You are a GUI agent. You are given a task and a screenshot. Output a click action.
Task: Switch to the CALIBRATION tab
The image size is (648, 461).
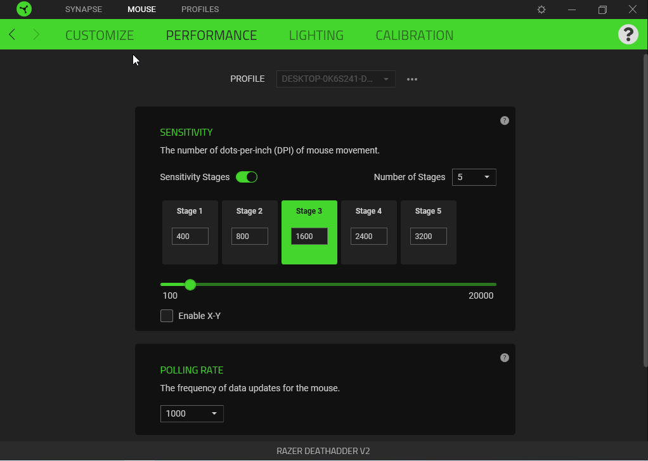[x=415, y=35]
